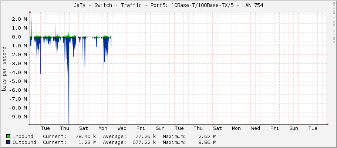Select the Outbound legend label
The width and height of the screenshot is (337, 148).
pyautogui.click(x=24, y=142)
